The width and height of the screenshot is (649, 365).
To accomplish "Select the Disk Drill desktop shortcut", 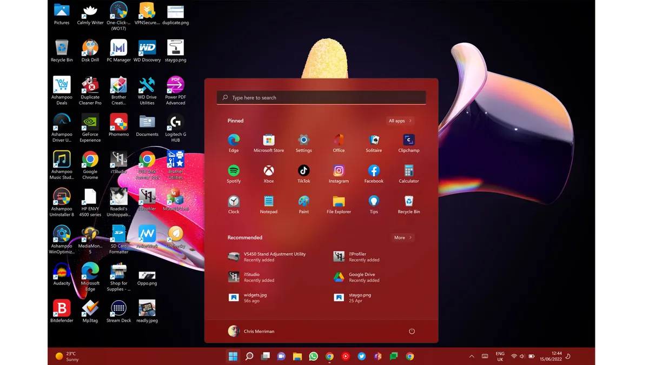I will tap(90, 51).
